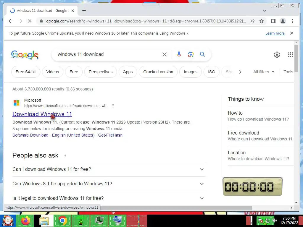Open the Download Windows 11 result
Viewport: 303px width, 227px height.
42,114
